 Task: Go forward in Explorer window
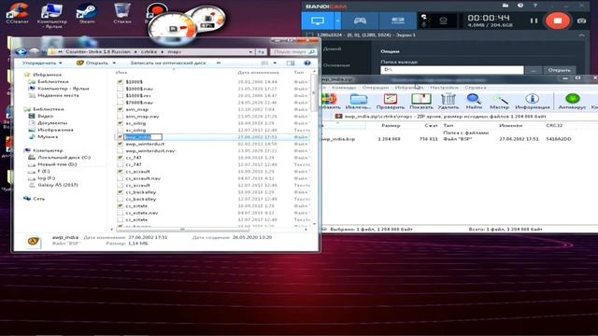click(x=35, y=52)
